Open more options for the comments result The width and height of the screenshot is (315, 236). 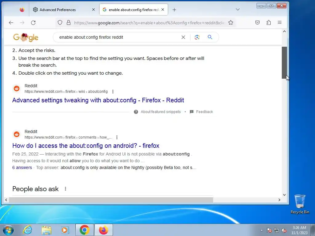[117, 137]
